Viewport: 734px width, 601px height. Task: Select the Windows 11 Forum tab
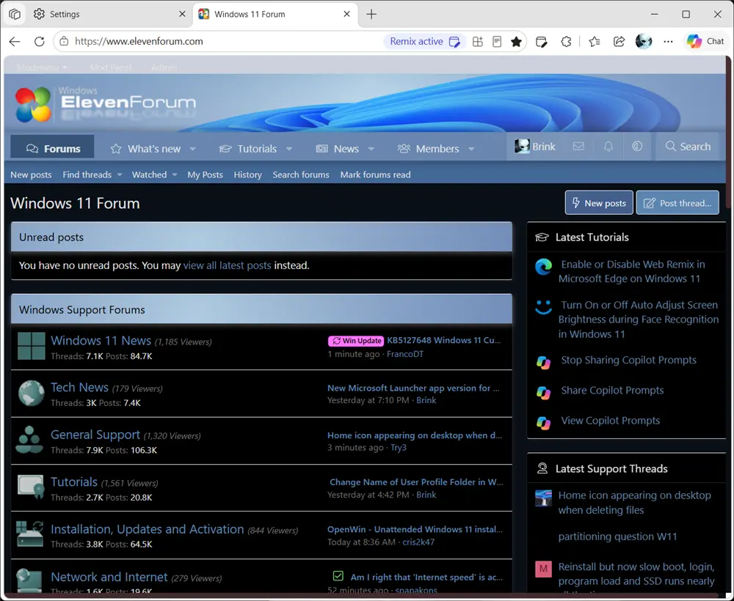(x=275, y=14)
